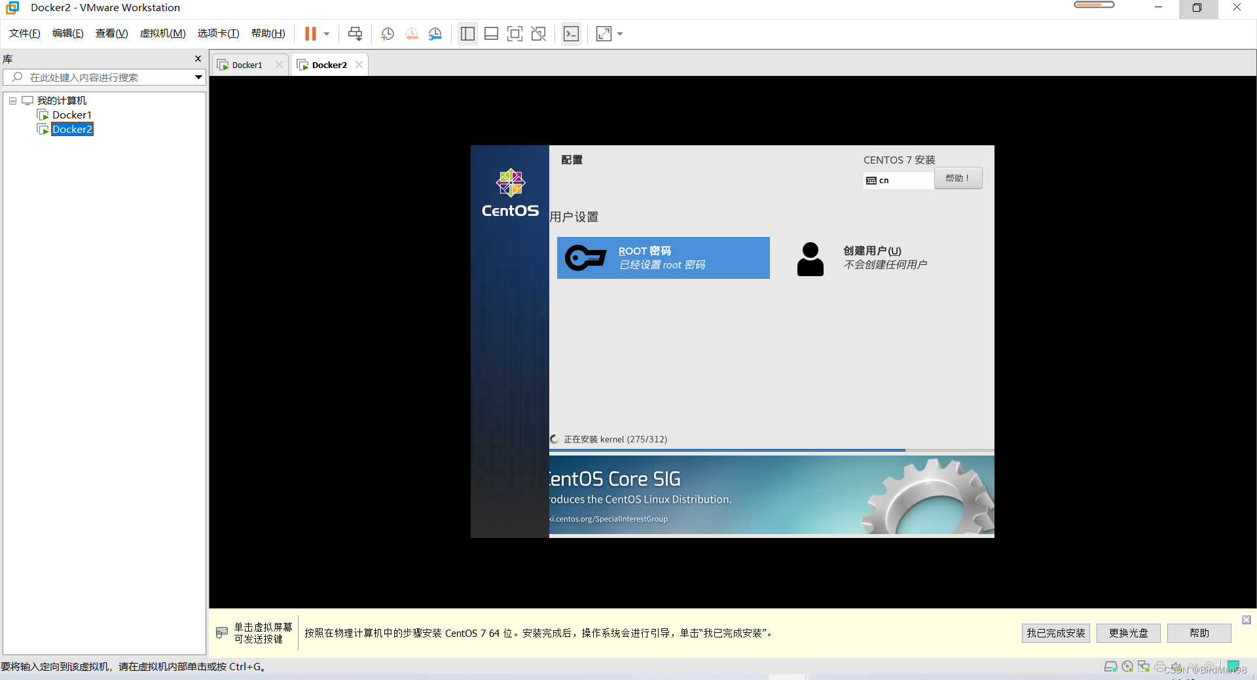Screen dimensions: 1257x680
Task: Click the 更换光盘 button
Action: (x=1128, y=633)
